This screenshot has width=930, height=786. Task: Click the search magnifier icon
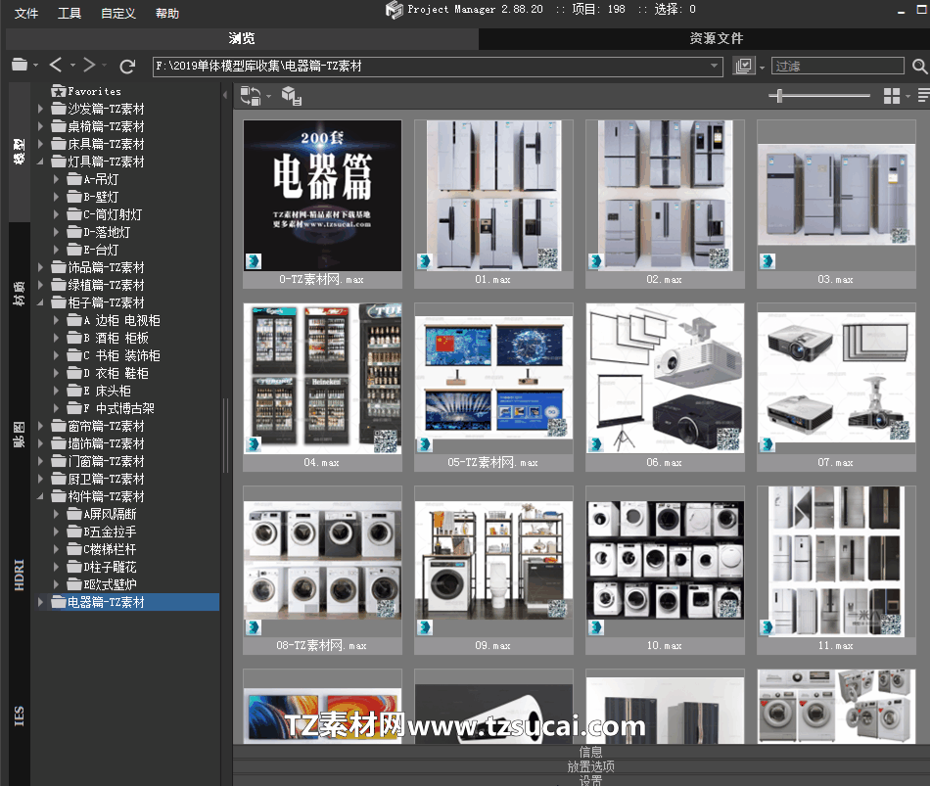pyautogui.click(x=919, y=67)
